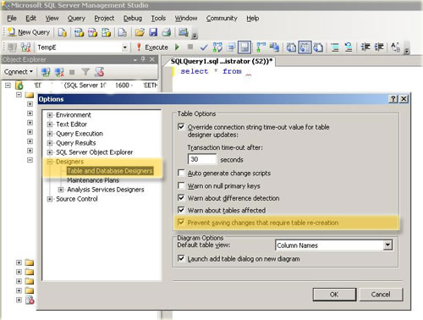Enable Warn on null primary keys checkbox
The height and width of the screenshot is (320, 423).
181,185
